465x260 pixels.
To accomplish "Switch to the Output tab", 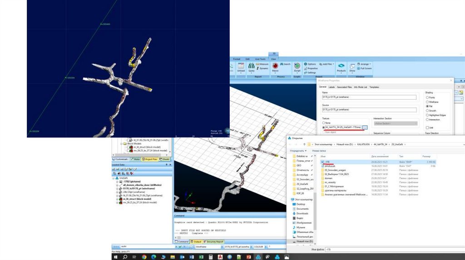I will click(198, 242).
